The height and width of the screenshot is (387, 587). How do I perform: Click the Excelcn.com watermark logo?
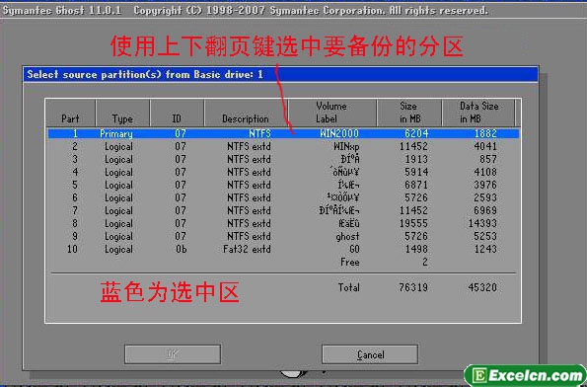tap(525, 376)
